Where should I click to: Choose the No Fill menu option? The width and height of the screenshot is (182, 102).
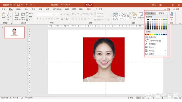[156, 37]
